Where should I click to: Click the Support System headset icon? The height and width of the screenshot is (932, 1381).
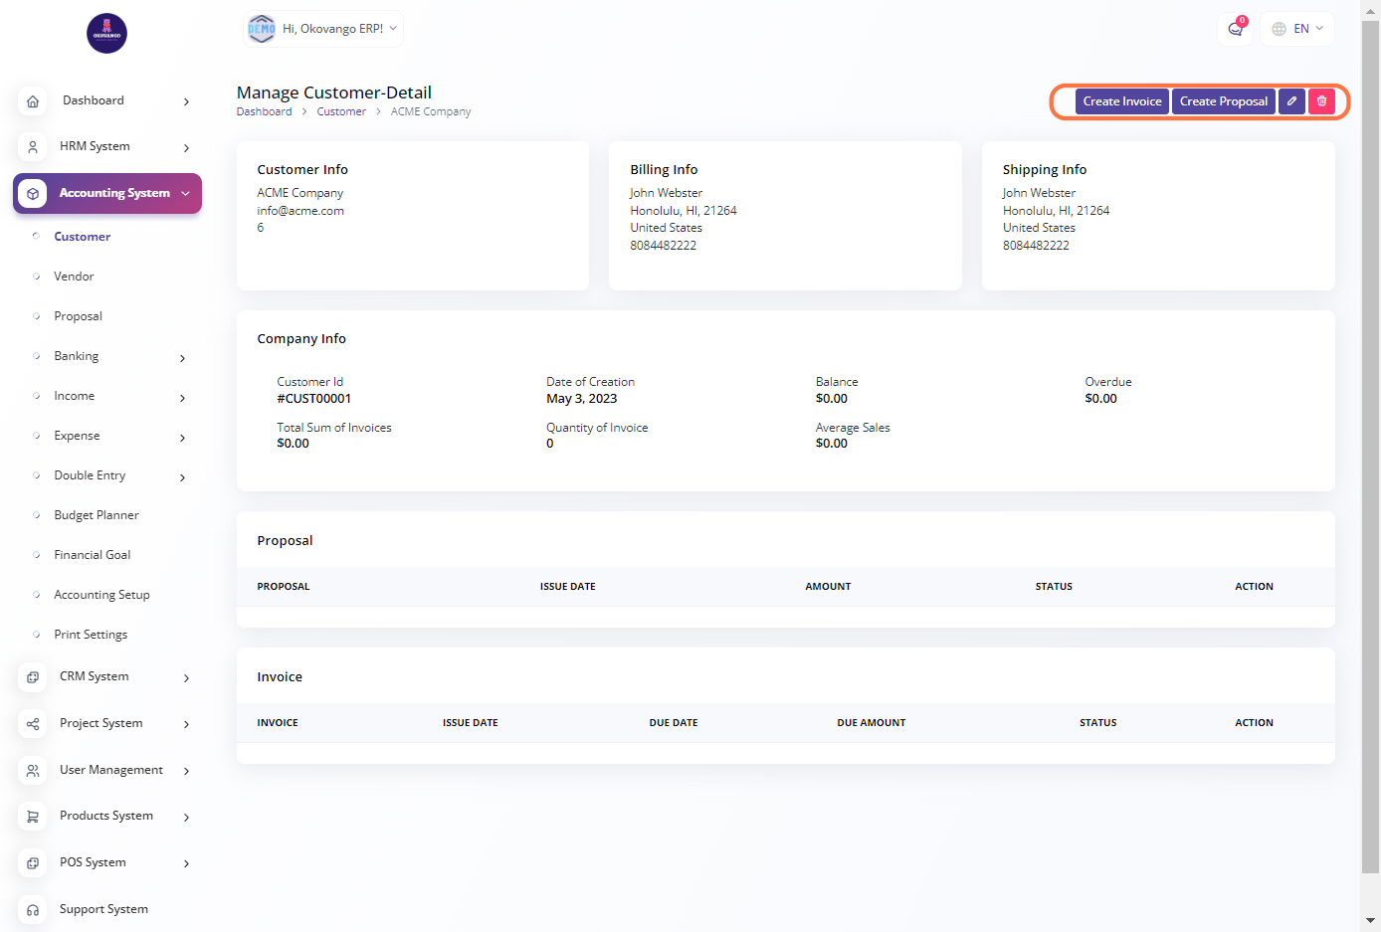click(33, 910)
